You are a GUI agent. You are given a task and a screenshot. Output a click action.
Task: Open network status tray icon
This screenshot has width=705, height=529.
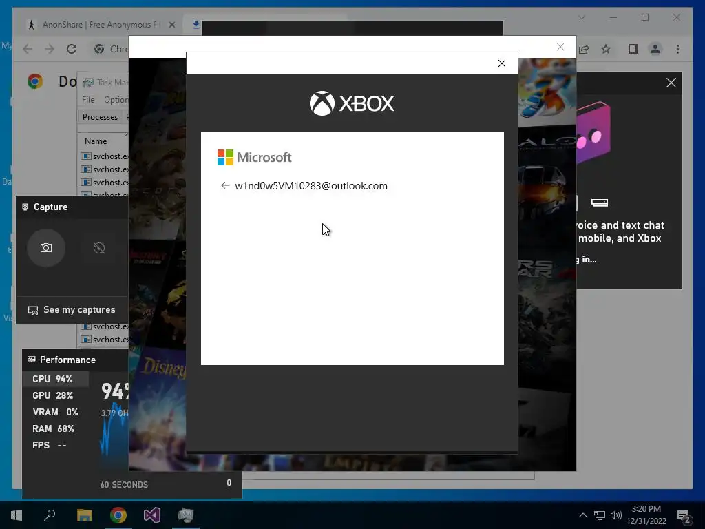(600, 515)
